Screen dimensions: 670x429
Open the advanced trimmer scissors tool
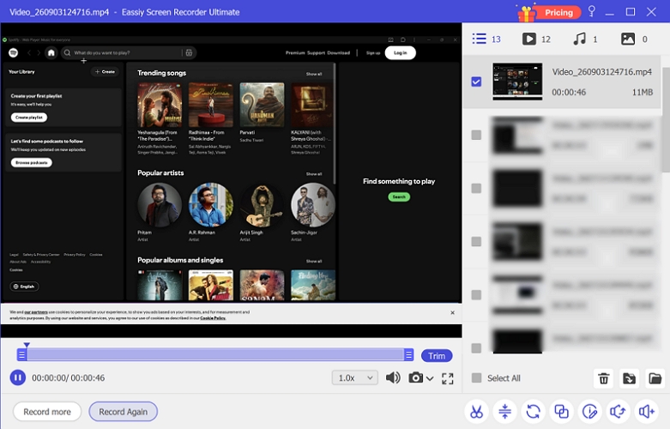(x=476, y=412)
